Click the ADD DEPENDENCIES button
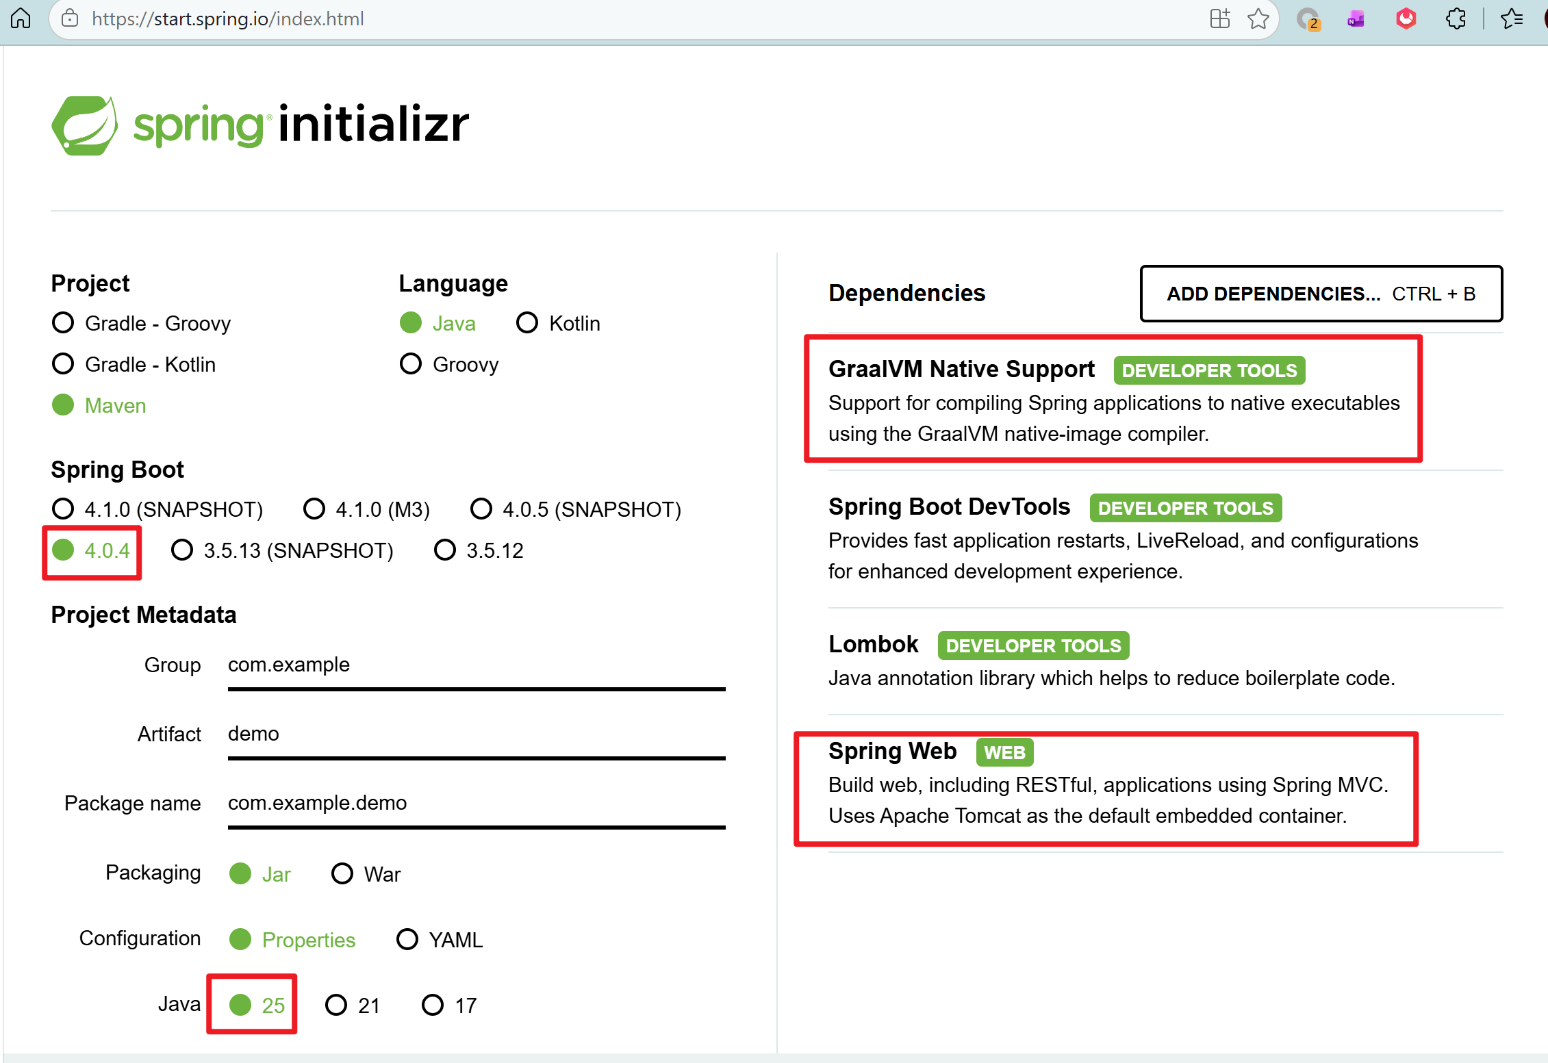Screen dimensions: 1548x1063 tap(1321, 294)
